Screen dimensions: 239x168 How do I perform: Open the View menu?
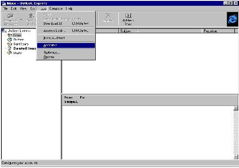click(23, 8)
